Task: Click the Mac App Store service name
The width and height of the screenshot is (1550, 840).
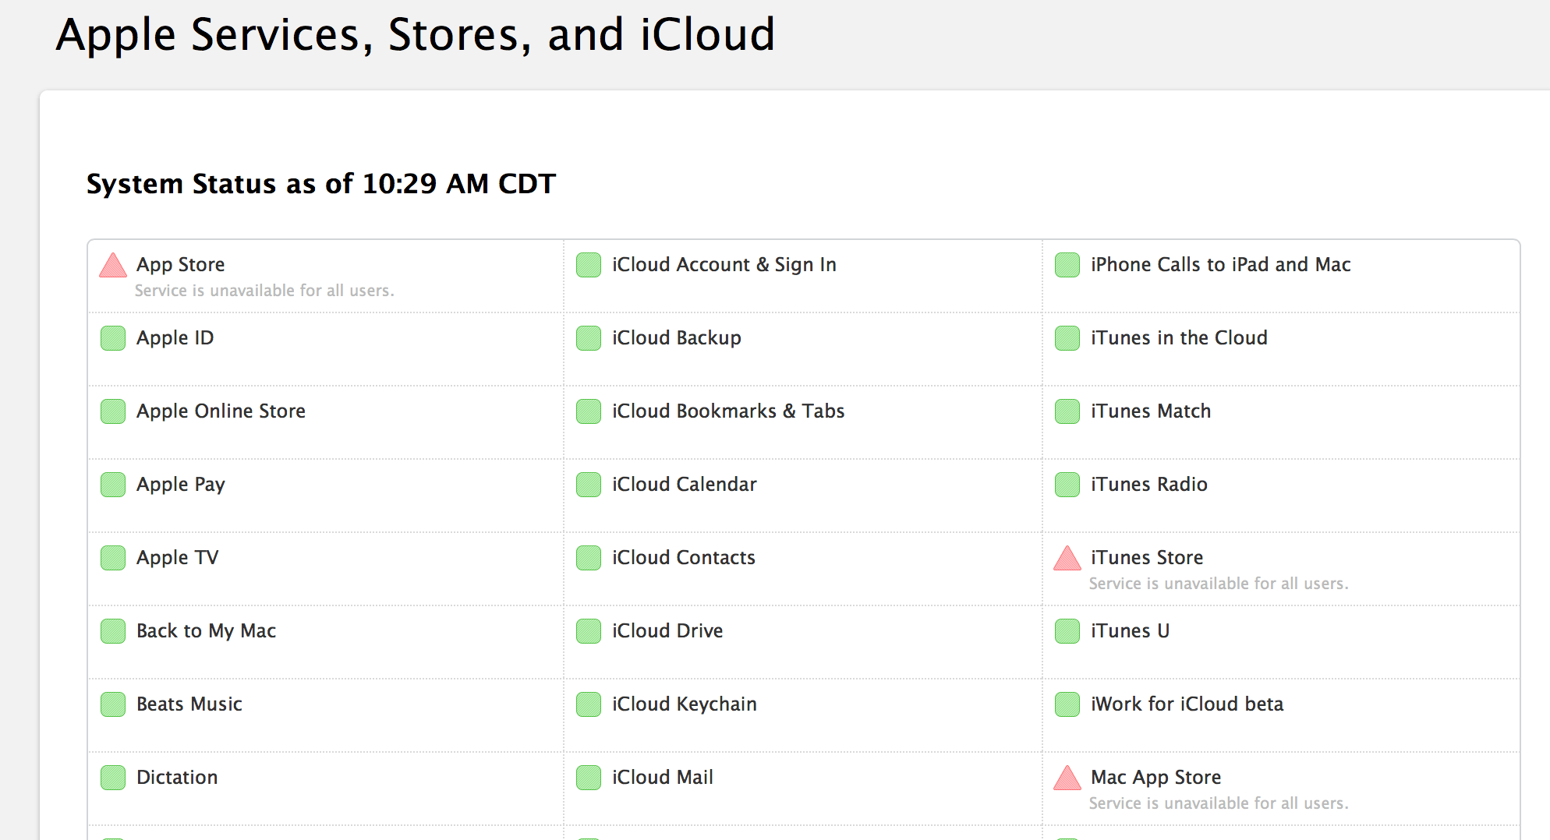Action: [x=1155, y=778]
